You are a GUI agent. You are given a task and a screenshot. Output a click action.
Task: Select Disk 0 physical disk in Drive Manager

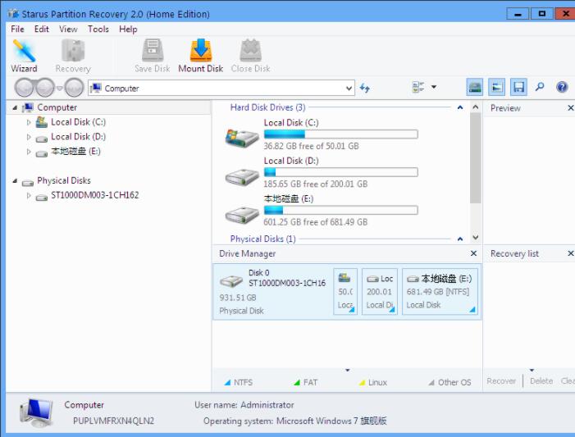[x=273, y=291]
